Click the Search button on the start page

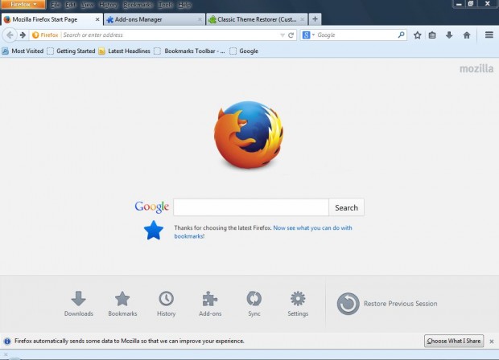pos(346,207)
